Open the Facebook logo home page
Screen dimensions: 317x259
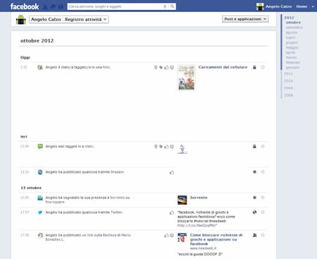(25, 6)
